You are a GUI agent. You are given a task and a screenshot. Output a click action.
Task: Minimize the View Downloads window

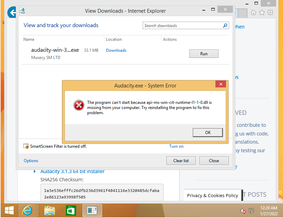(203, 10)
